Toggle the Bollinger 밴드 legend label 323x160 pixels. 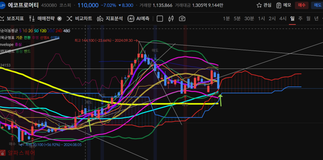27,51
